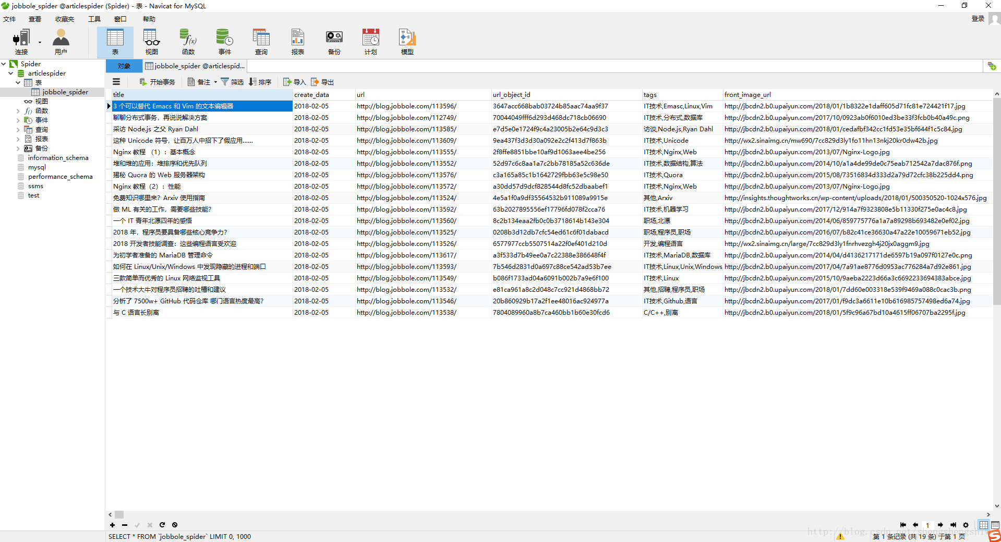Image resolution: width=1001 pixels, height=542 pixels.
Task: Click the delete record minus icon
Action: (125, 525)
